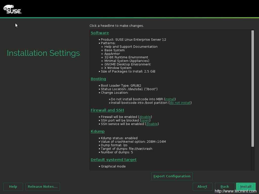Select 'Status Location: /dev/sda1' line

click(129, 89)
